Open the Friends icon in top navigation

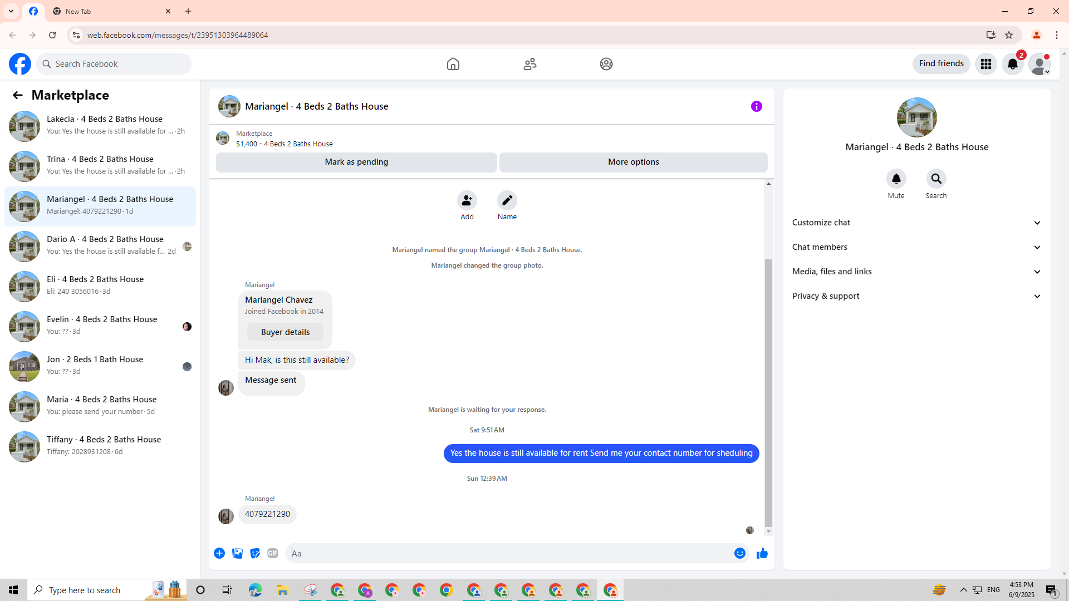pyautogui.click(x=530, y=64)
